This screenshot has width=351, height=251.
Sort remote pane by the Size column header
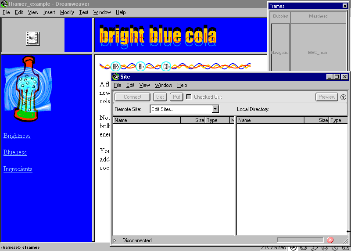pos(193,120)
